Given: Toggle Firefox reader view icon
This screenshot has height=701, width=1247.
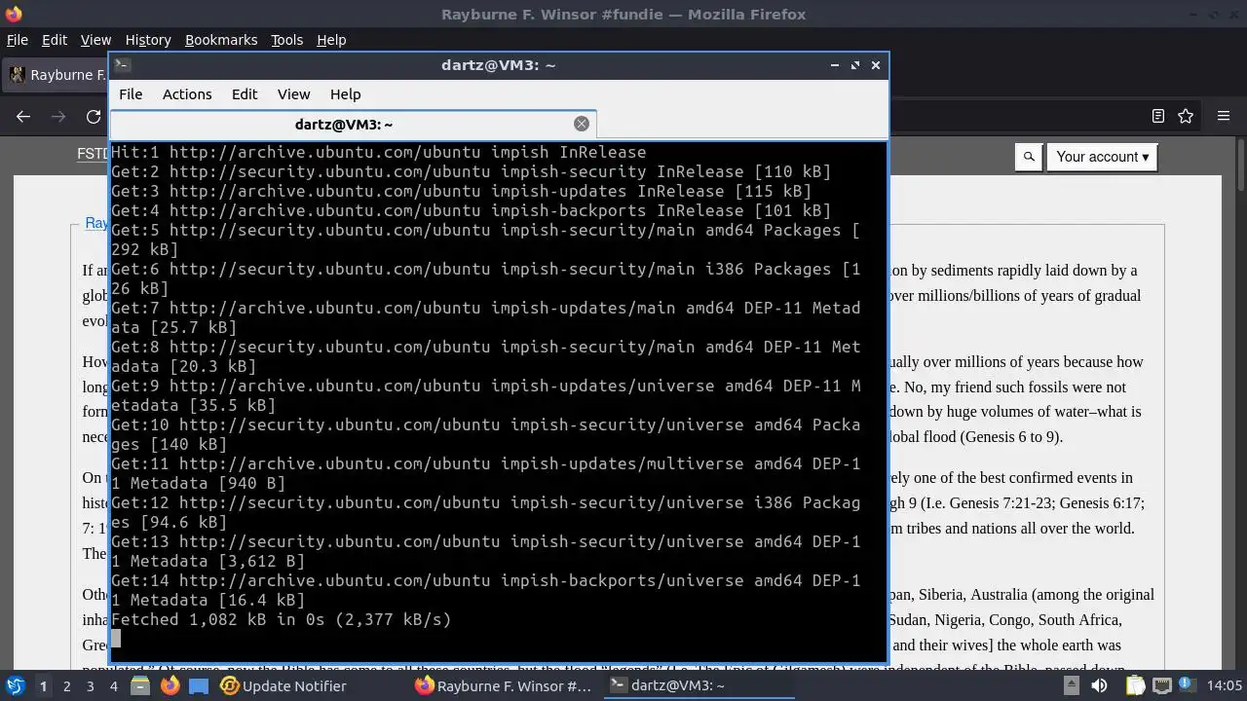Looking at the screenshot, I should [x=1157, y=116].
